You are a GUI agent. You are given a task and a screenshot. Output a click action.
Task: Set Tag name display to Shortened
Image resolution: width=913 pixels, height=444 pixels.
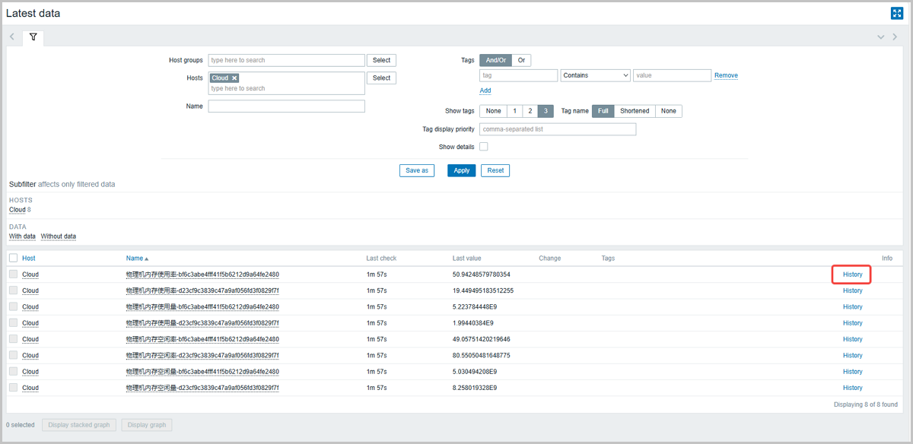click(x=635, y=110)
